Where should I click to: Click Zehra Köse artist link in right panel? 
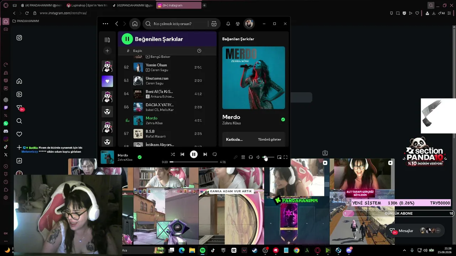pyautogui.click(x=232, y=123)
